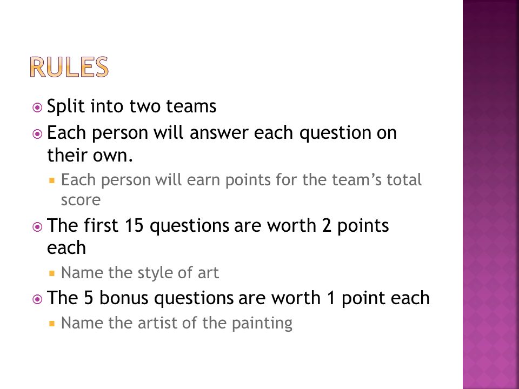Screen dimensions: 519x389
Task: Click the words their own.
Action: click(90, 155)
